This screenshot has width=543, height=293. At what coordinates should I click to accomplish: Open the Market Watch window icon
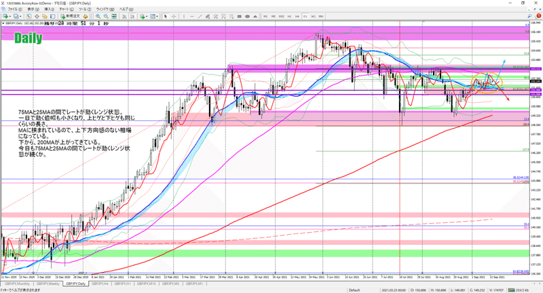[29, 16]
